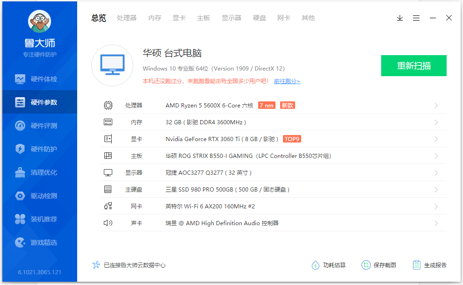Click 英特尔 Wi-Fi 6 AX200 text
This screenshot has height=285, width=463.
coord(210,206)
